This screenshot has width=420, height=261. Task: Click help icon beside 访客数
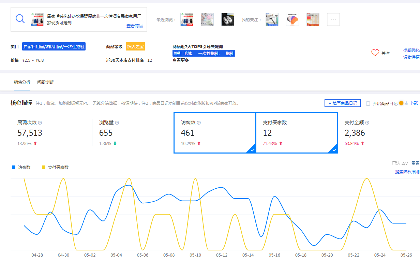(x=199, y=123)
